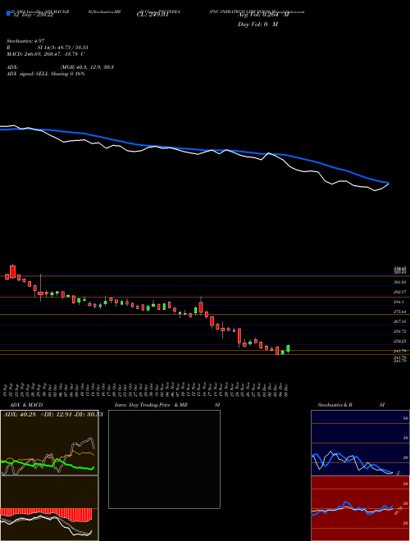Open the MACD red histogram panel
Viewport: 410px width, 541px height.
click(x=49, y=508)
